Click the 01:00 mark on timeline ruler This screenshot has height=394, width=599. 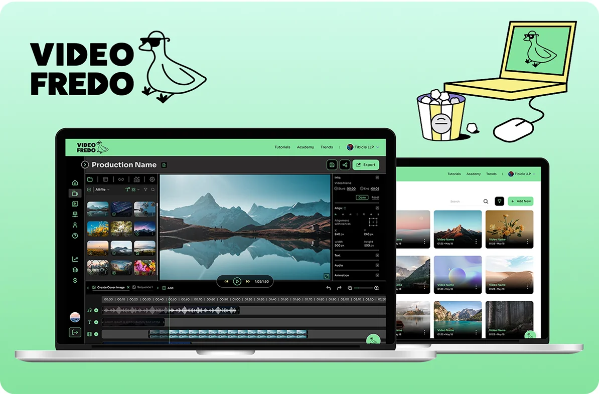tap(236, 299)
